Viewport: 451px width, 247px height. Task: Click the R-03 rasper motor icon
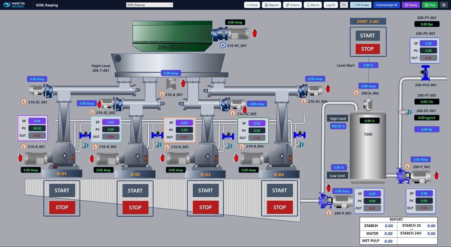coord(178,158)
